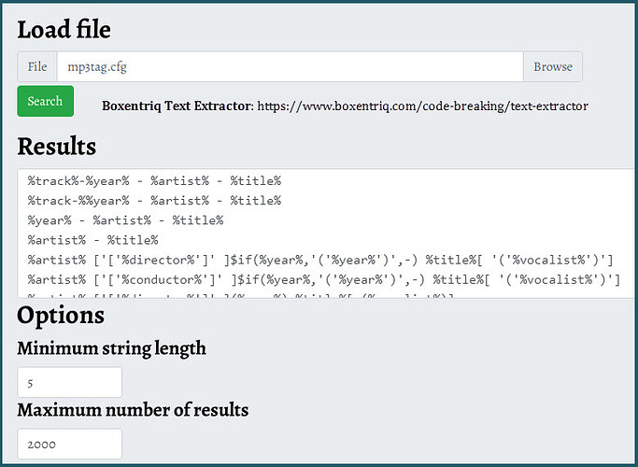Select the '%artist% - %title%' result line

(92, 240)
